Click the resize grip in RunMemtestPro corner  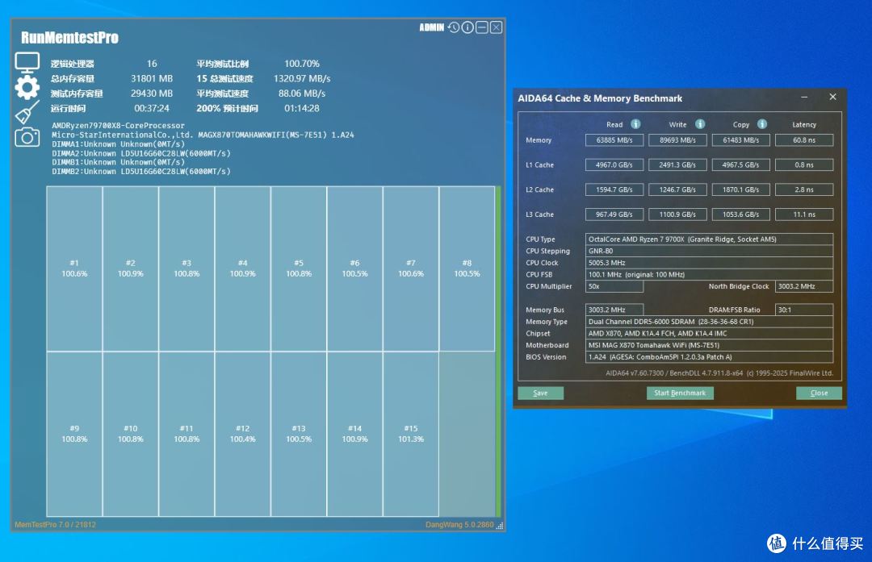coord(500,526)
